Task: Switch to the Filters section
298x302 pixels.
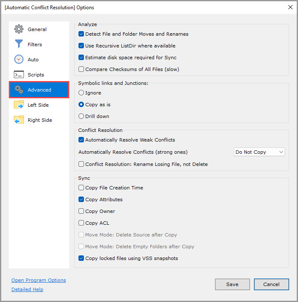Action: tap(35, 45)
